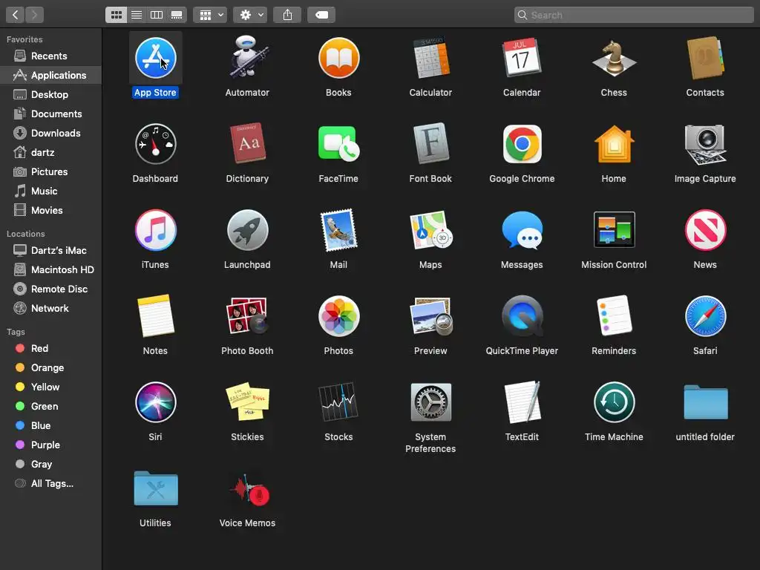The image size is (760, 570).
Task: Select the Dashboard app icon
Action: point(156,144)
